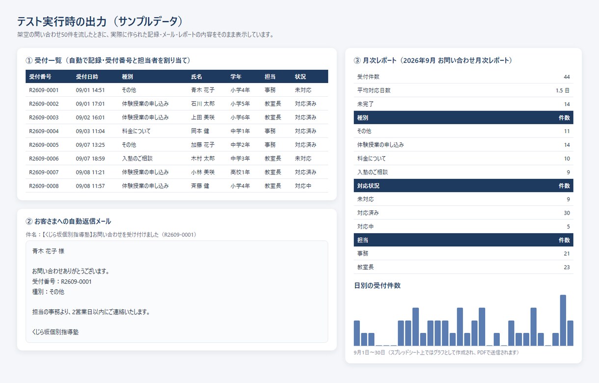Click the 担当 header in the reception table
599x383 pixels.
click(x=270, y=77)
